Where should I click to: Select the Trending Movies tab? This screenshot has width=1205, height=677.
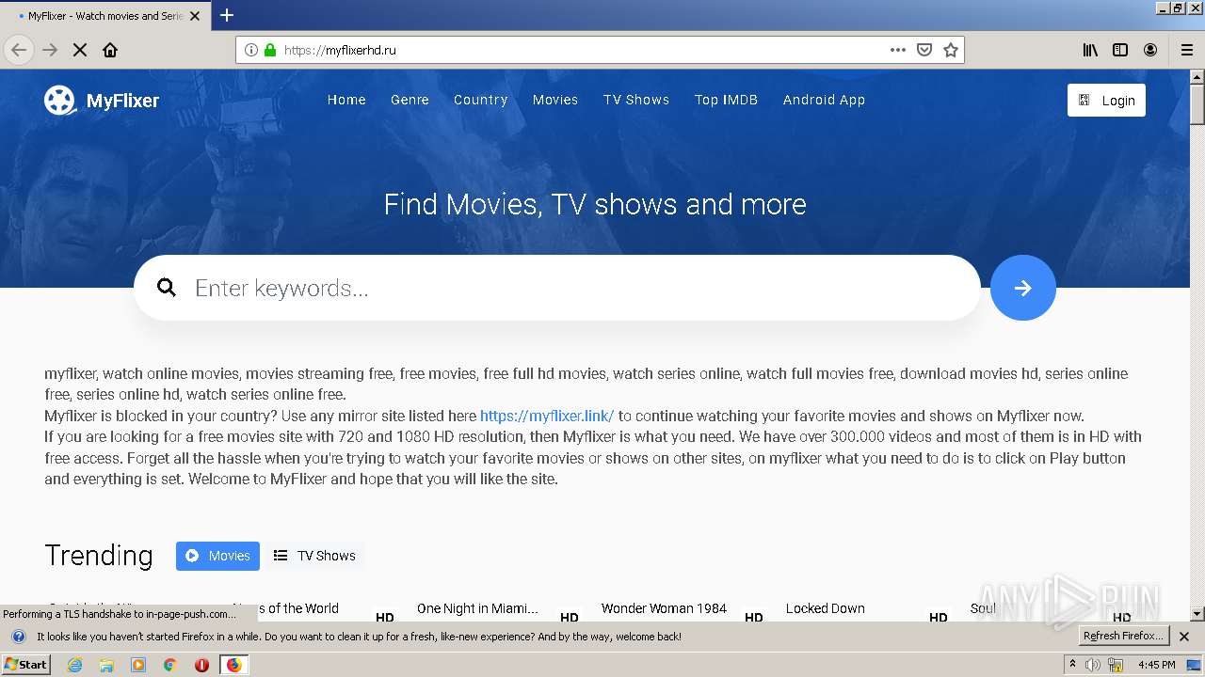(217, 556)
